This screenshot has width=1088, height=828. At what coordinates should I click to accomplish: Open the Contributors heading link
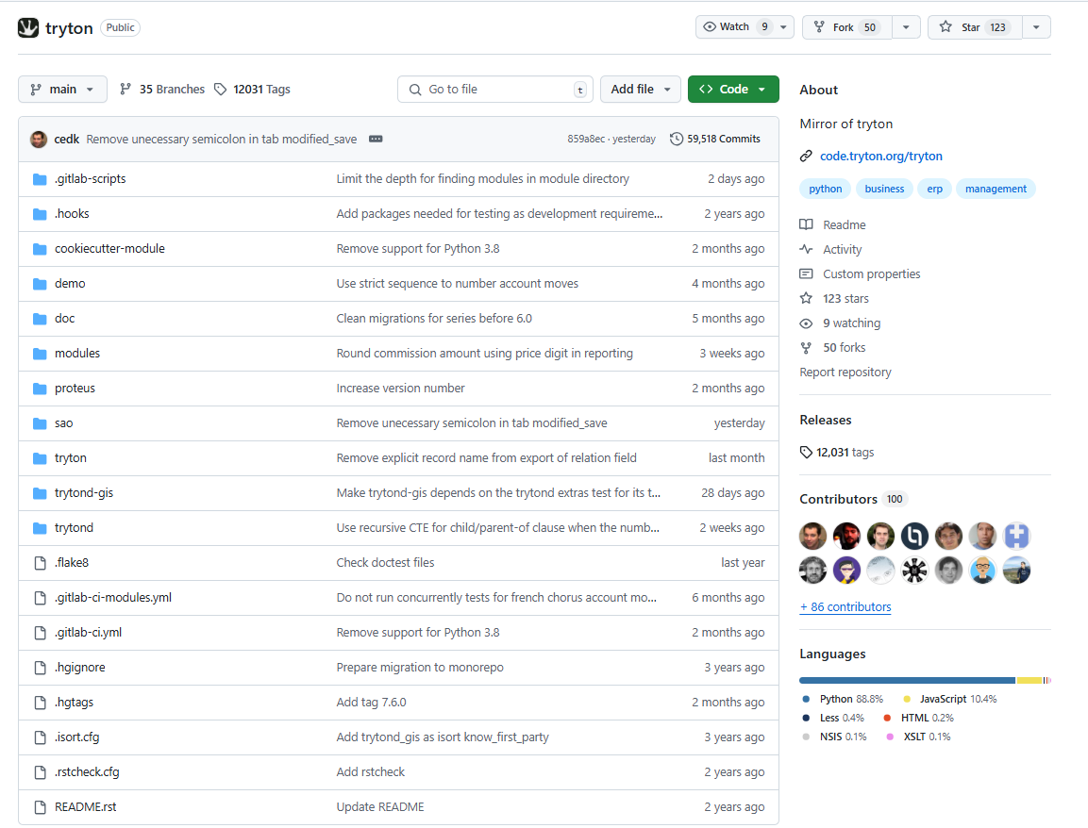854,499
